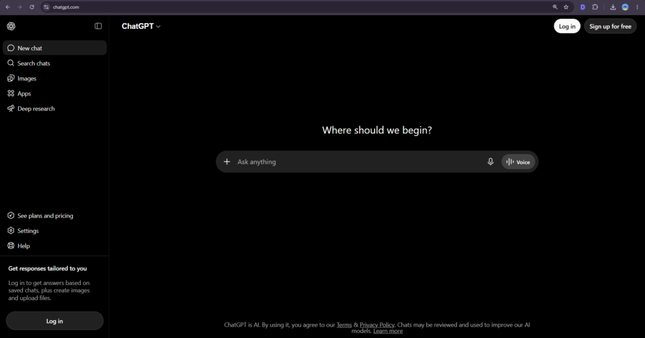The width and height of the screenshot is (645, 338).
Task: Click 'Get responses tailored to you' text
Action: [48, 269]
